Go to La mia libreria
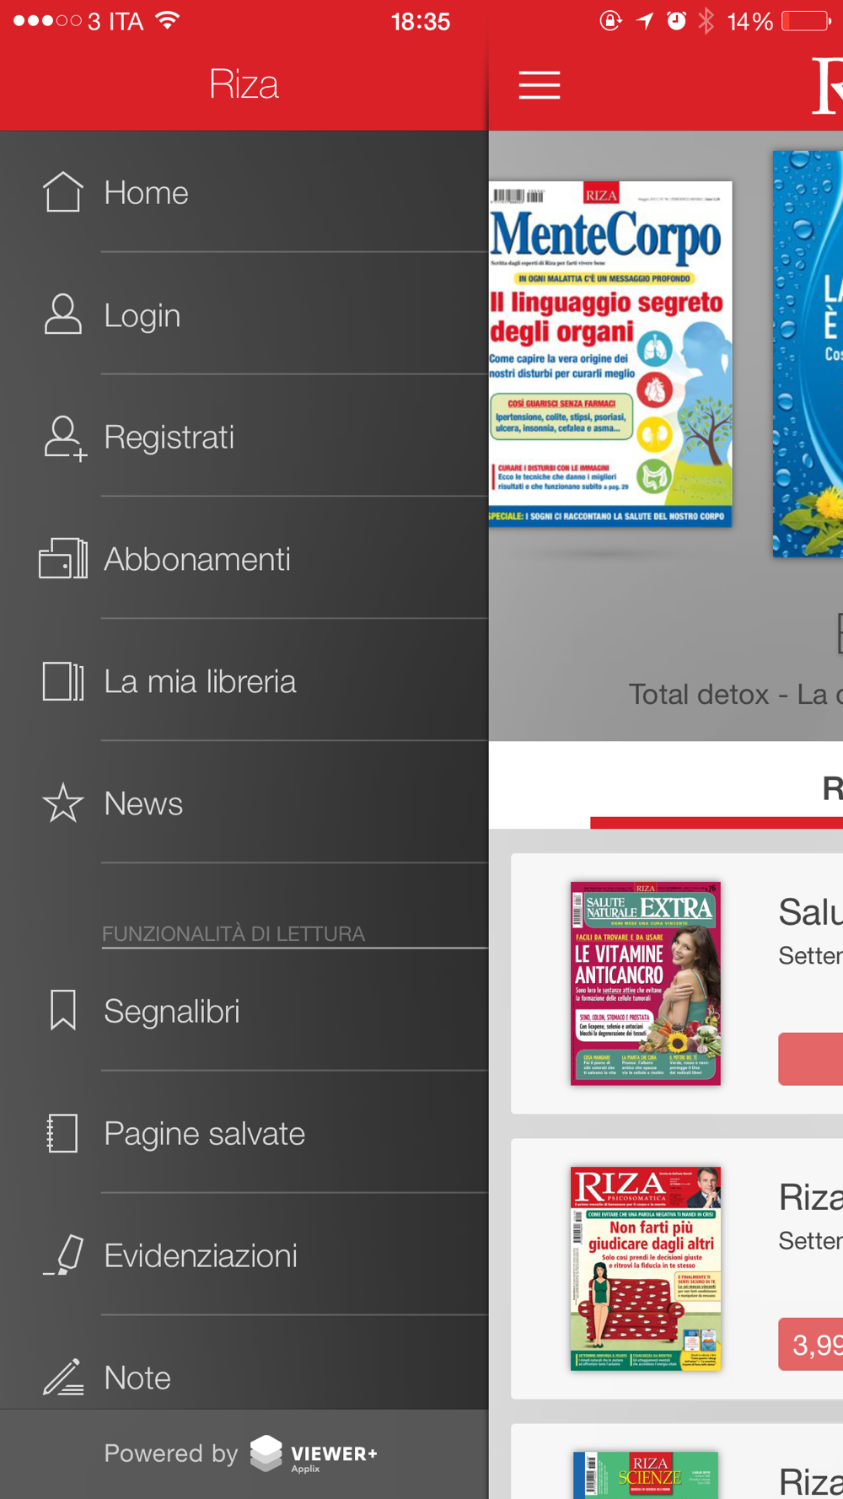843x1499 pixels. pyautogui.click(x=244, y=681)
